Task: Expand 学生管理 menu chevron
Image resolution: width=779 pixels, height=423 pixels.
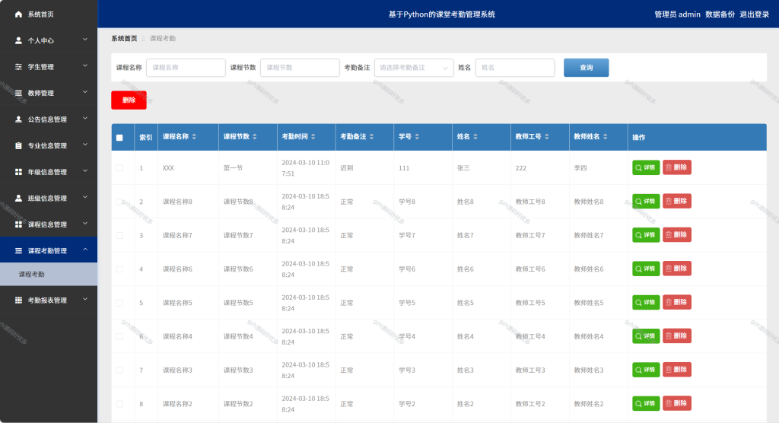Action: [85, 65]
